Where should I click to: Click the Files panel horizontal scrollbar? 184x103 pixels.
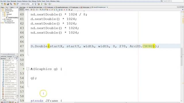tap(9, 54)
